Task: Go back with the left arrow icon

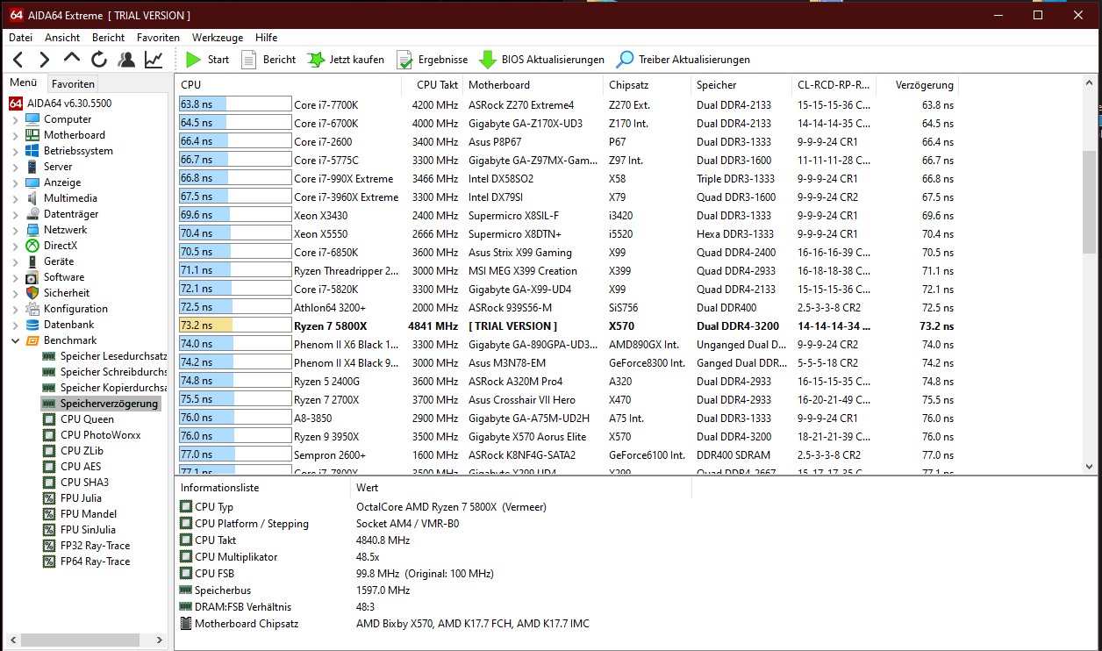Action: pyautogui.click(x=18, y=60)
